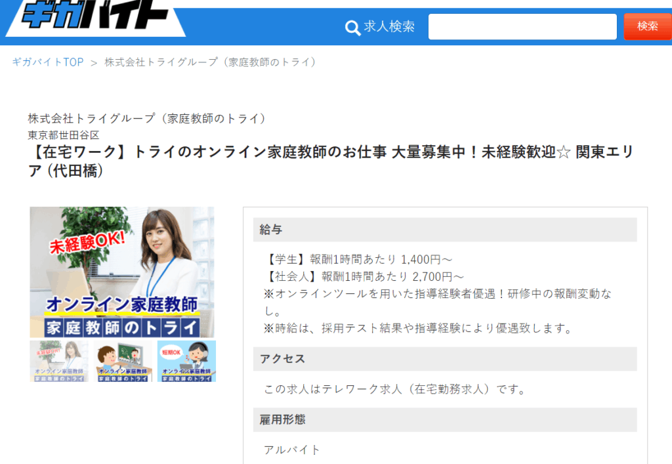Click the 給与 section header
This screenshot has width=672, height=464.
tap(445, 230)
